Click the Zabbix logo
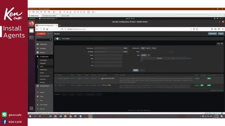The width and height of the screenshot is (225, 126). pyautogui.click(x=41, y=34)
